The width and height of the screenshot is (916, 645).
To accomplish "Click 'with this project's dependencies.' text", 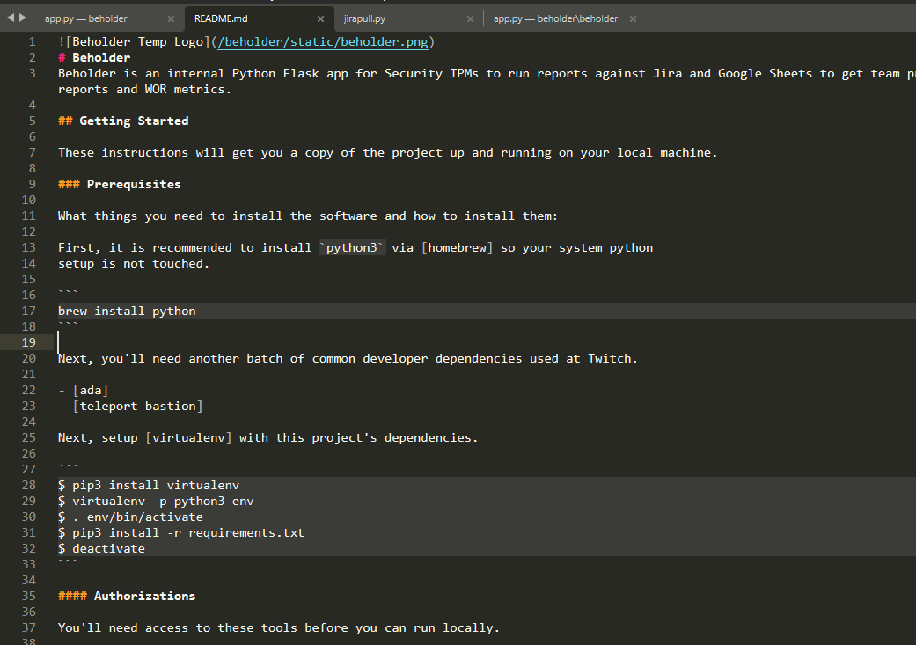I will 358,437.
